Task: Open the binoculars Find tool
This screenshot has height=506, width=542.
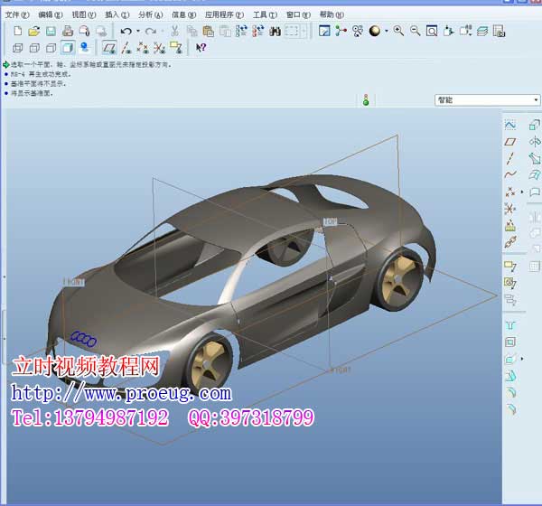Action: [275, 31]
